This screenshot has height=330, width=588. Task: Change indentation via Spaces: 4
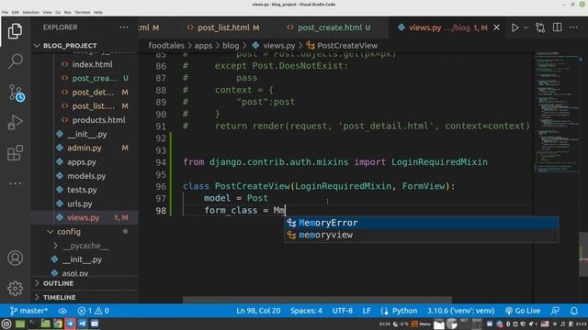[306, 311]
